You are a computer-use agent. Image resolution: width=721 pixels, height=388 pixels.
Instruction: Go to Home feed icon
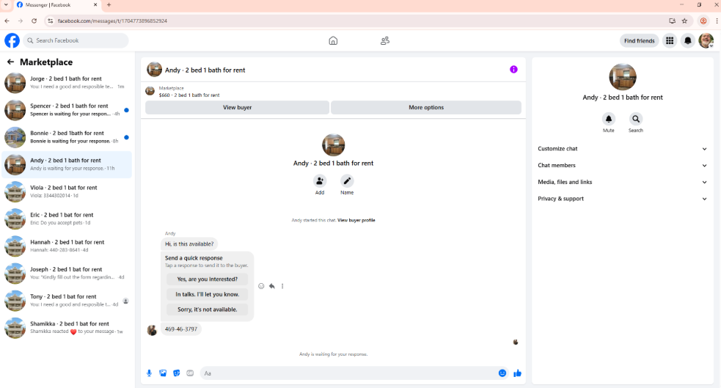tap(333, 40)
